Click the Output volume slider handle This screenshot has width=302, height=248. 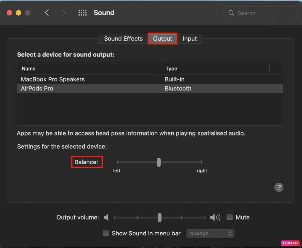point(160,217)
